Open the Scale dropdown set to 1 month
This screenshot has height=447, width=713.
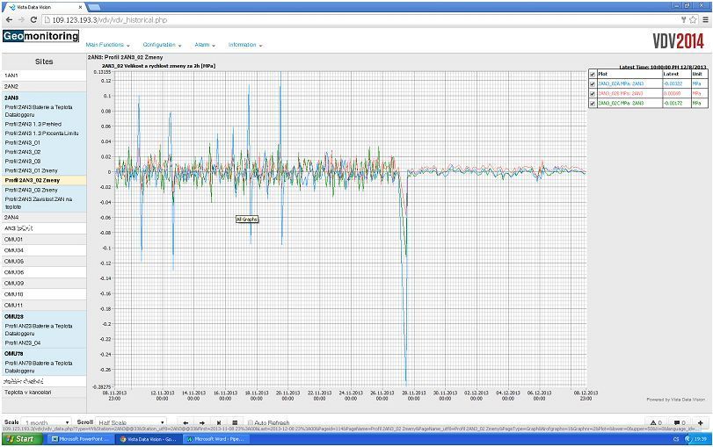47,422
